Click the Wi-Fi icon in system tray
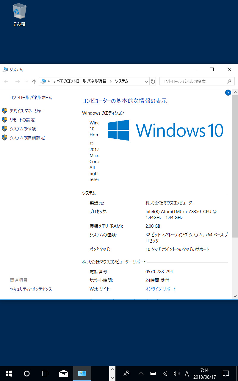Screen dimensions: 238x381 pyautogui.click(x=165, y=373)
